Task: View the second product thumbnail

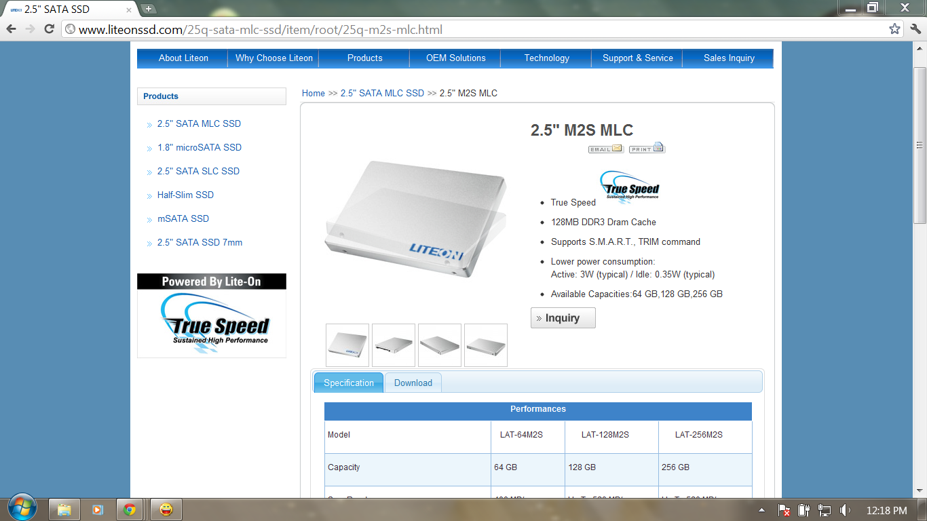Action: pos(394,345)
